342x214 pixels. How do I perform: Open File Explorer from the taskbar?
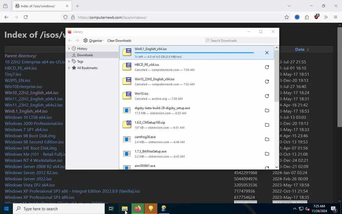tap(125, 209)
